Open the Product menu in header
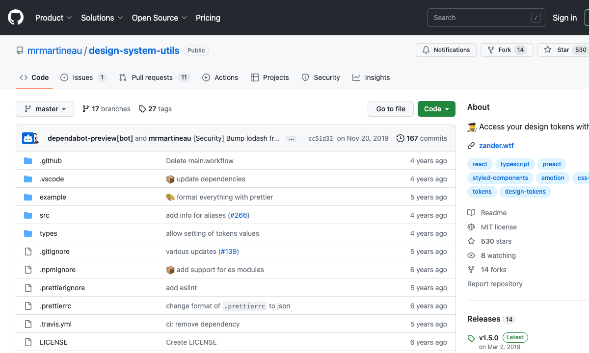 [x=54, y=18]
